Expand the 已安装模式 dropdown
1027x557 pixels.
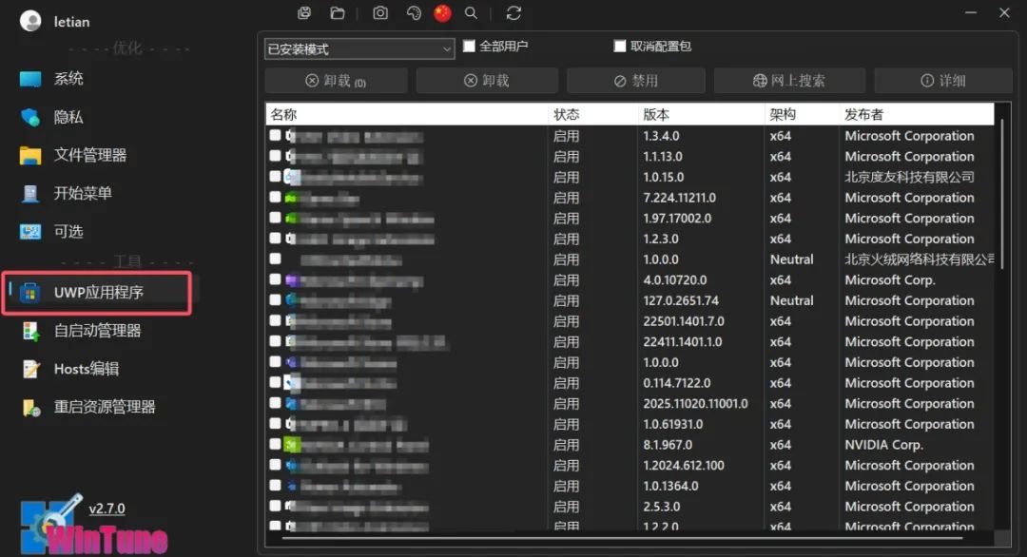click(x=359, y=48)
